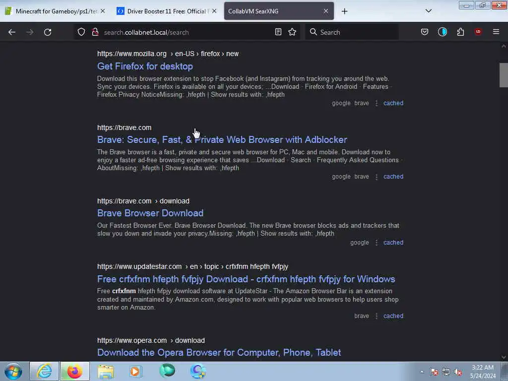Click the muted volume tray icon
Image resolution: width=508 pixels, height=381 pixels.
458,372
